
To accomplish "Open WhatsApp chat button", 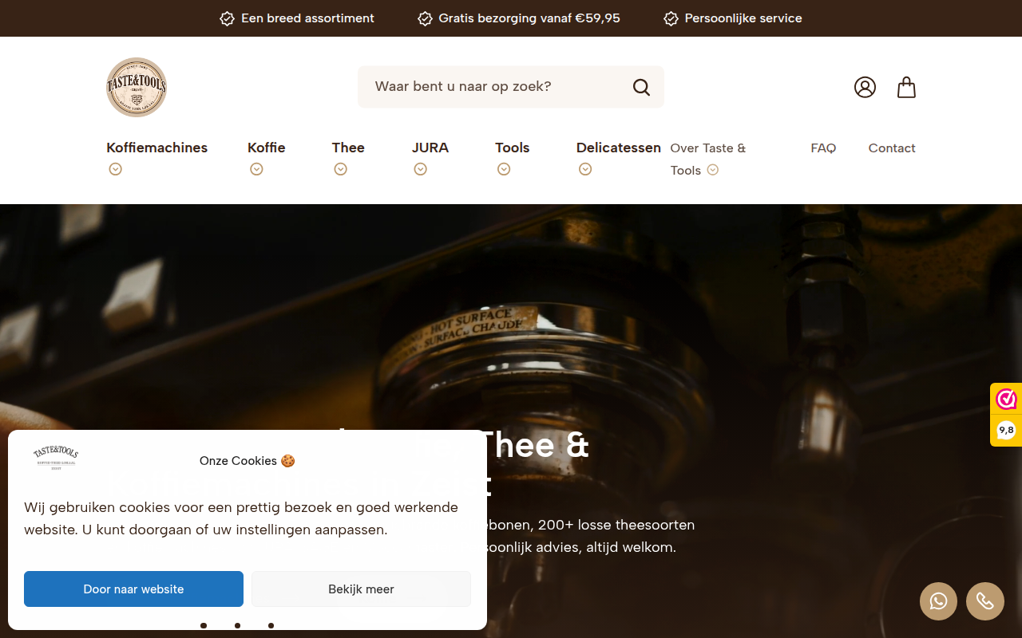I will (938, 601).
